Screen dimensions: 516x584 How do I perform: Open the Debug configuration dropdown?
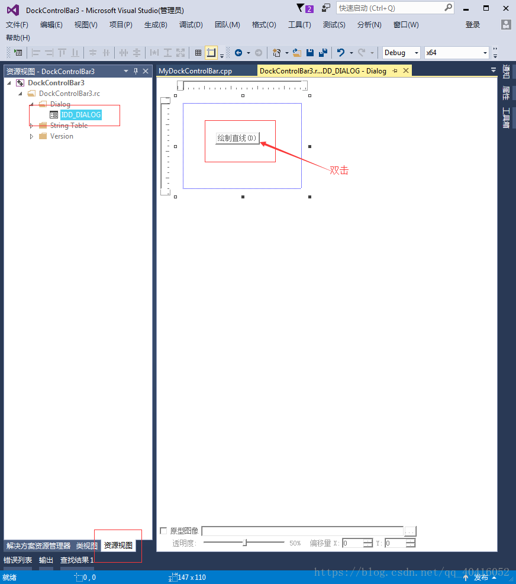pos(417,53)
